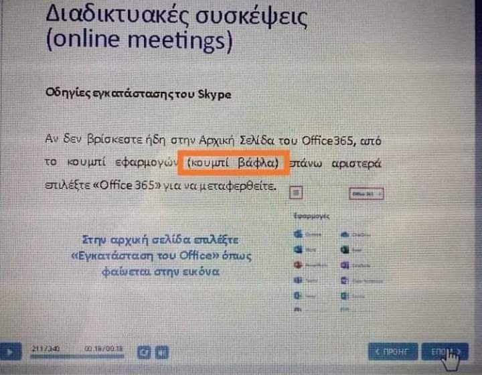Click the Εφαρμογές heading above the app list
Image resolution: width=482 pixels, height=375 pixels.
pos(311,216)
